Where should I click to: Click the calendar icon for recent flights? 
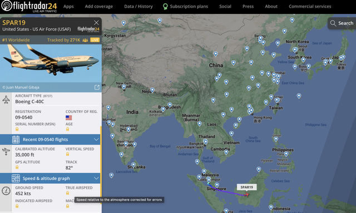pos(16,140)
